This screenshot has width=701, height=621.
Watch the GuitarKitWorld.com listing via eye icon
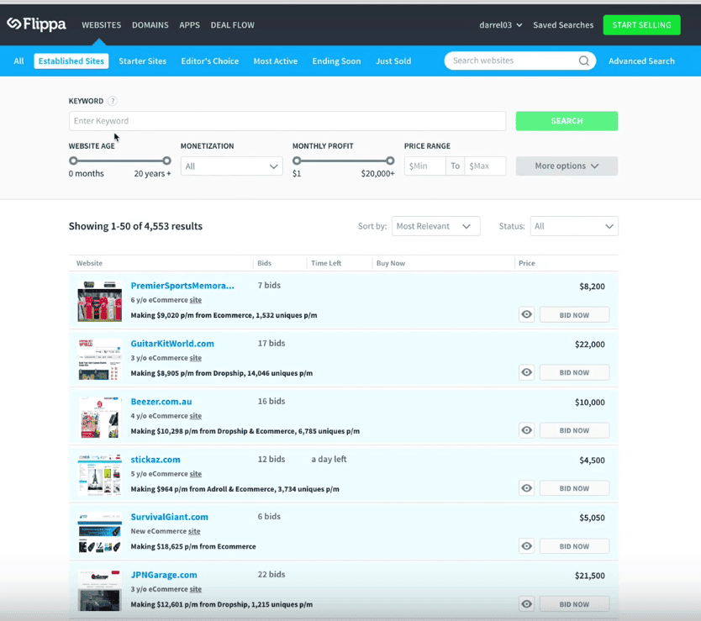(x=527, y=372)
